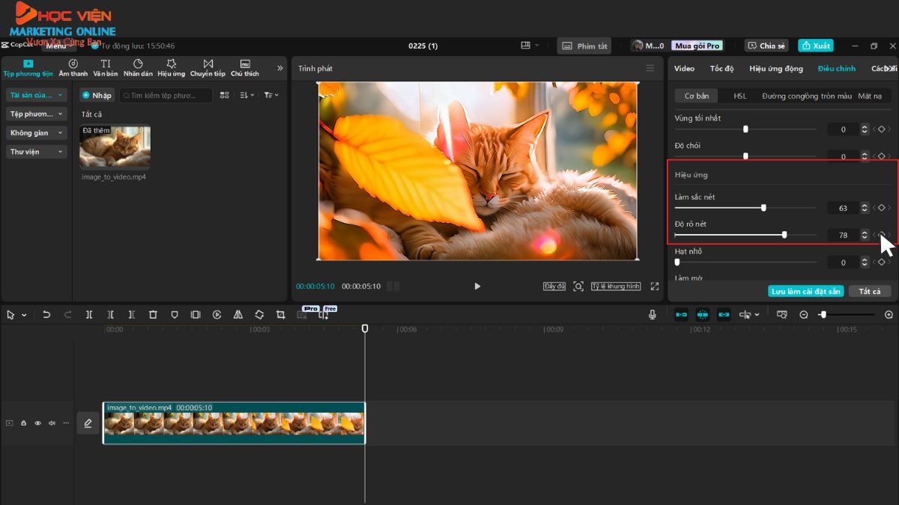Open the pointer tool dropdown arrow
Screen dimensions: 899x505
pos(24,316)
